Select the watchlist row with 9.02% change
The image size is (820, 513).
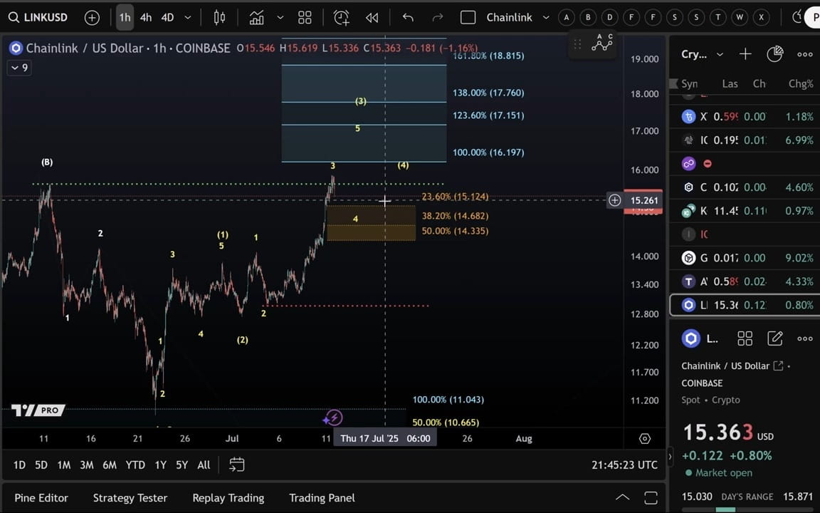click(745, 257)
